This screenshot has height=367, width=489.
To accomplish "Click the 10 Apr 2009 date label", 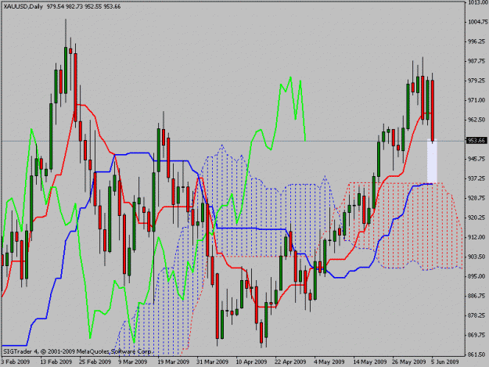I will [x=251, y=362].
